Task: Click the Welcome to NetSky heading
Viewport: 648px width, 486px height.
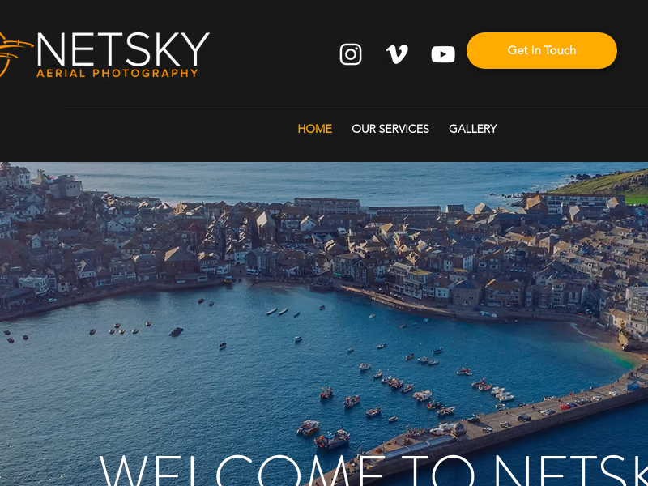Action: click(x=373, y=471)
